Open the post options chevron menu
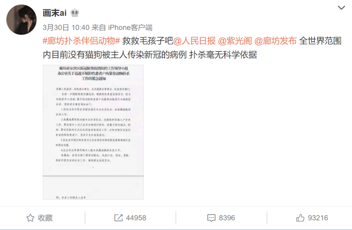 point(341,8)
